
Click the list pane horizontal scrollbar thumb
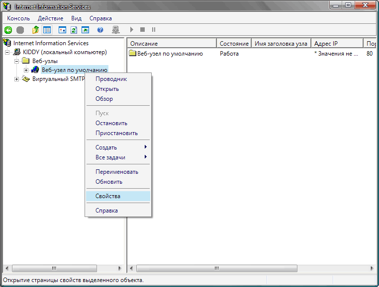click(x=217, y=268)
